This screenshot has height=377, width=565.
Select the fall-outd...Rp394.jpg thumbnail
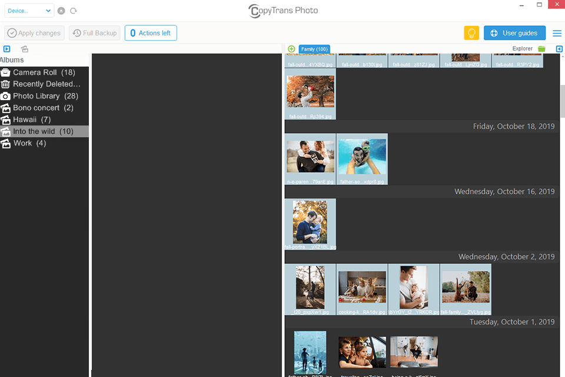click(x=310, y=94)
